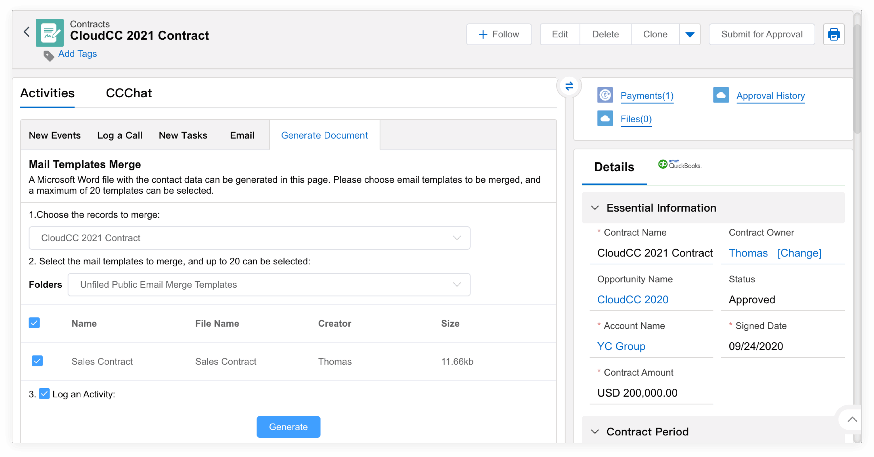The width and height of the screenshot is (874, 457).
Task: Switch to the CCChat tab
Action: pos(129,93)
